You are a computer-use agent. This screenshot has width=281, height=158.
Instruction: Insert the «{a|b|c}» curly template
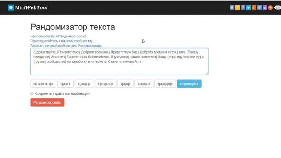[x=84, y=84]
